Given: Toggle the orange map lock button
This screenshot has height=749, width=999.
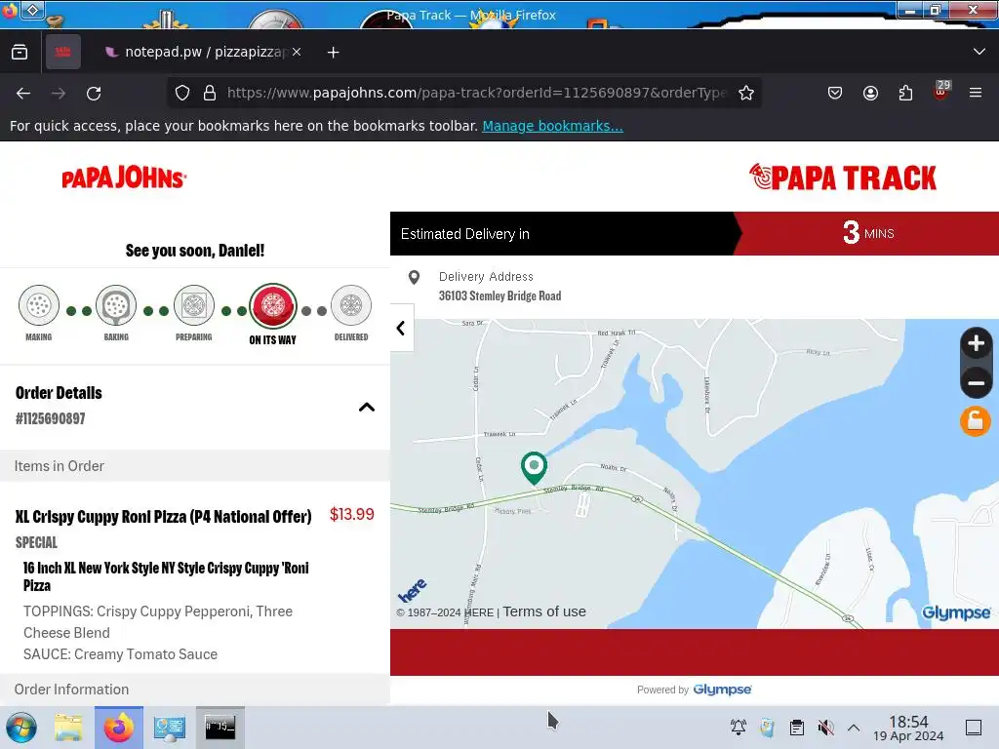Looking at the screenshot, I should click(976, 421).
